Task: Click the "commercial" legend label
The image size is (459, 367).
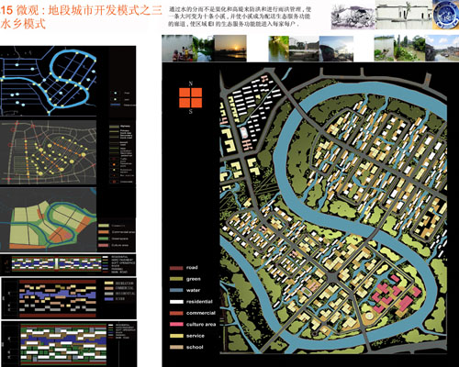Action: pyautogui.click(x=201, y=313)
